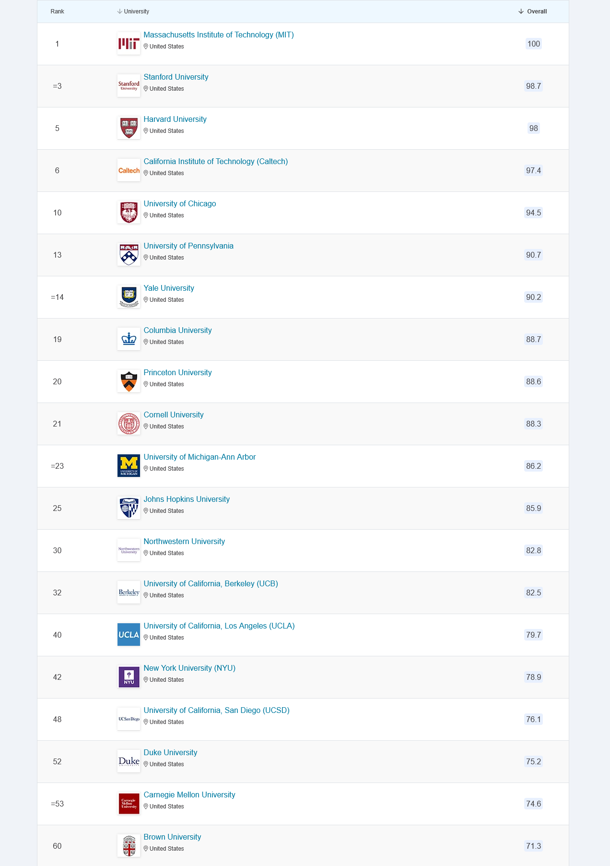Open University of California, San Diego (UCSD)
Screen dimensions: 610x866
tap(217, 711)
